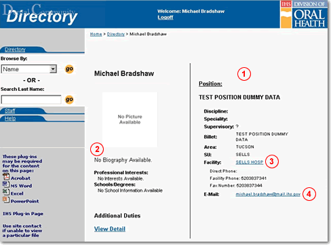Focus the Search Last Name text field
The width and height of the screenshot is (331, 245).
31,100
